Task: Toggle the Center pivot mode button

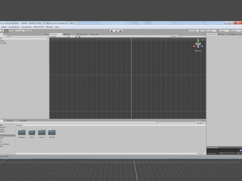Action: pos(19,31)
